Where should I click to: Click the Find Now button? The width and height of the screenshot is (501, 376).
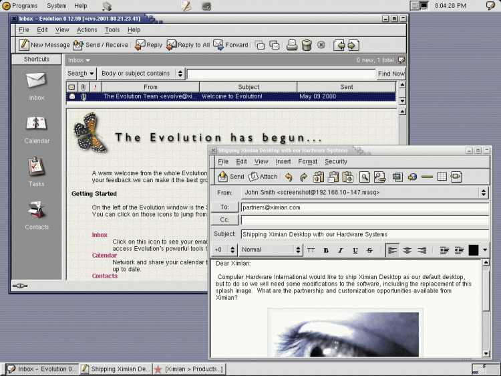pos(391,74)
